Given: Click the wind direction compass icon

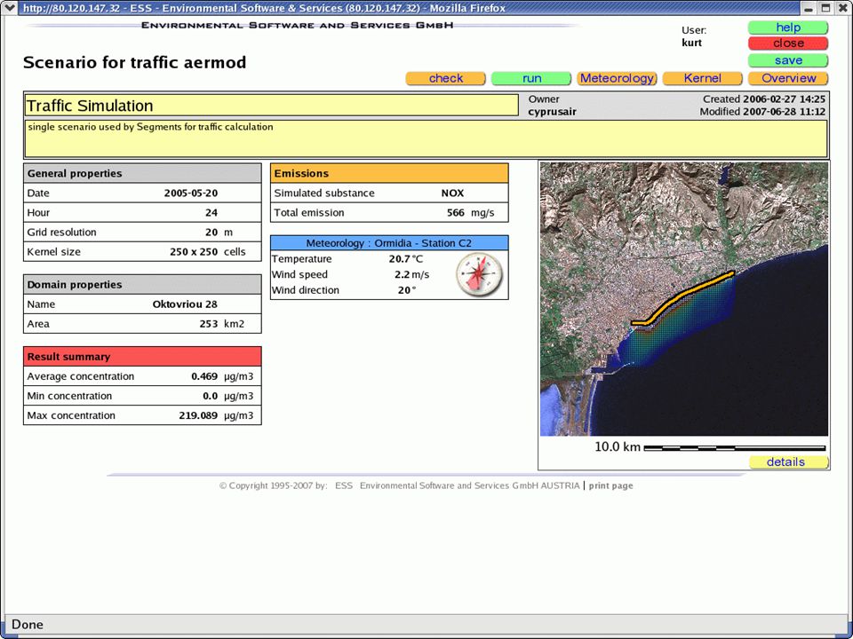Looking at the screenshot, I should 479,274.
